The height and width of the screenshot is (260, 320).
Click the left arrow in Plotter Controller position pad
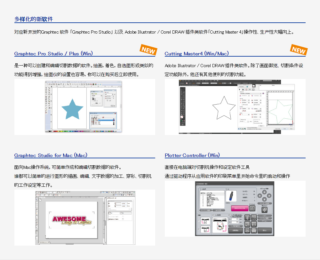tap(260, 196)
